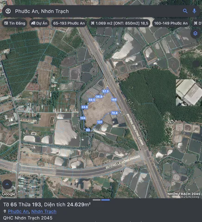Screen dimensions: 202x222
Task: Expand the bottom panel with up chevron
Action: coord(7,184)
